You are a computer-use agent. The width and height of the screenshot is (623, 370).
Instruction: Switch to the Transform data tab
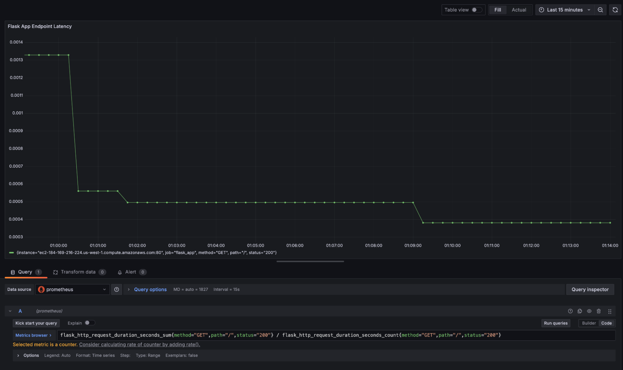(78, 272)
